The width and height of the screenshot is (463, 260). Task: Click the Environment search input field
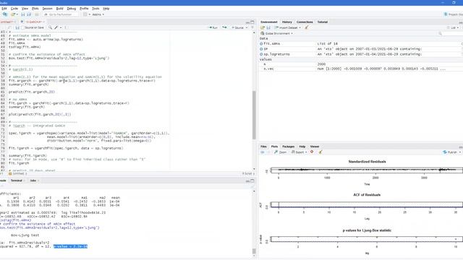click(x=452, y=33)
